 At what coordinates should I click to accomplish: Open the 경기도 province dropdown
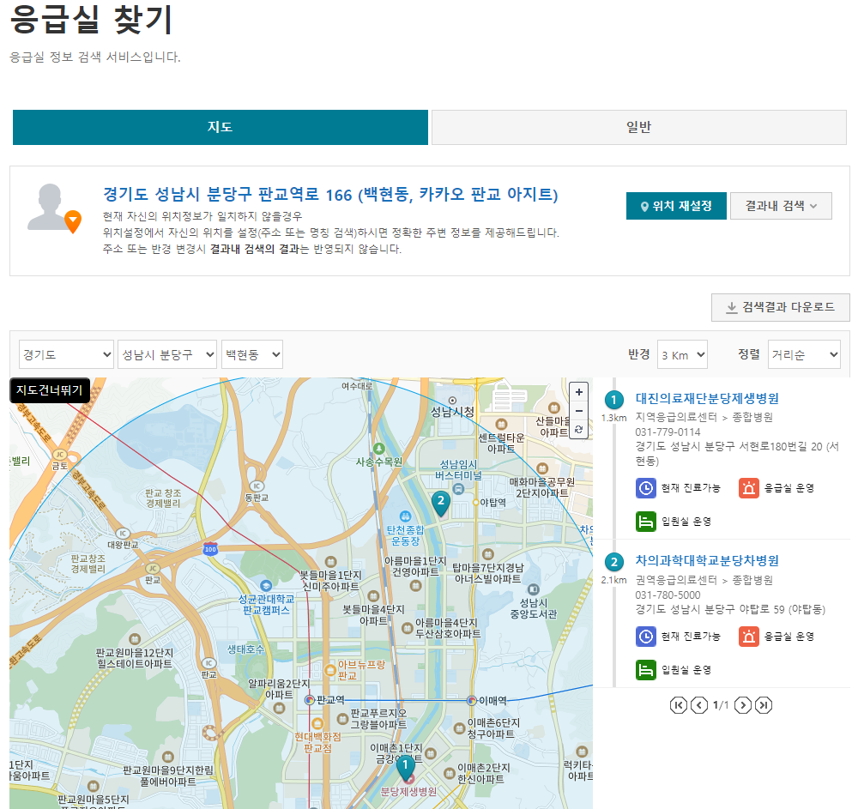point(64,353)
